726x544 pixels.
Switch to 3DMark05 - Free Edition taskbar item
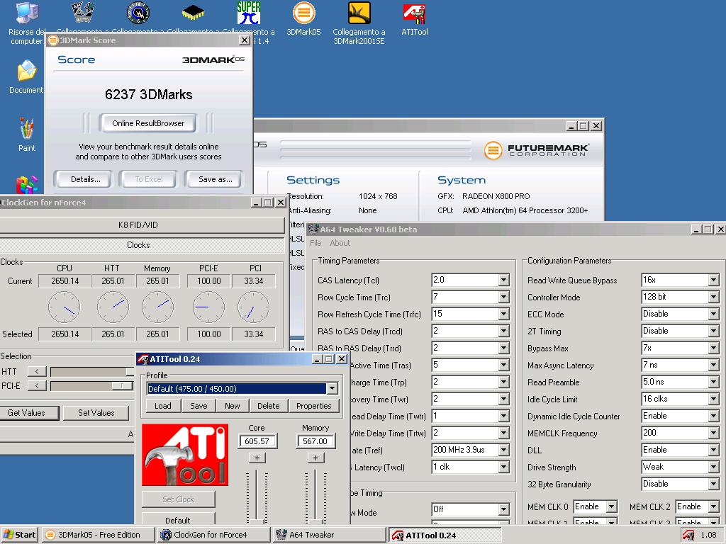[98, 535]
